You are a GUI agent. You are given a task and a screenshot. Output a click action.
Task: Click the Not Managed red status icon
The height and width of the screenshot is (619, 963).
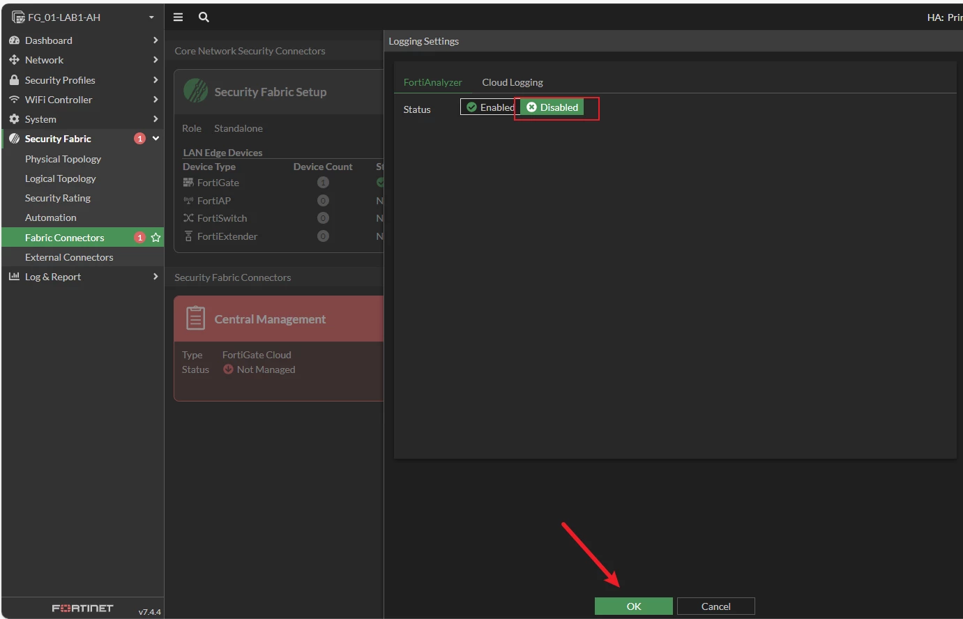[x=228, y=369]
